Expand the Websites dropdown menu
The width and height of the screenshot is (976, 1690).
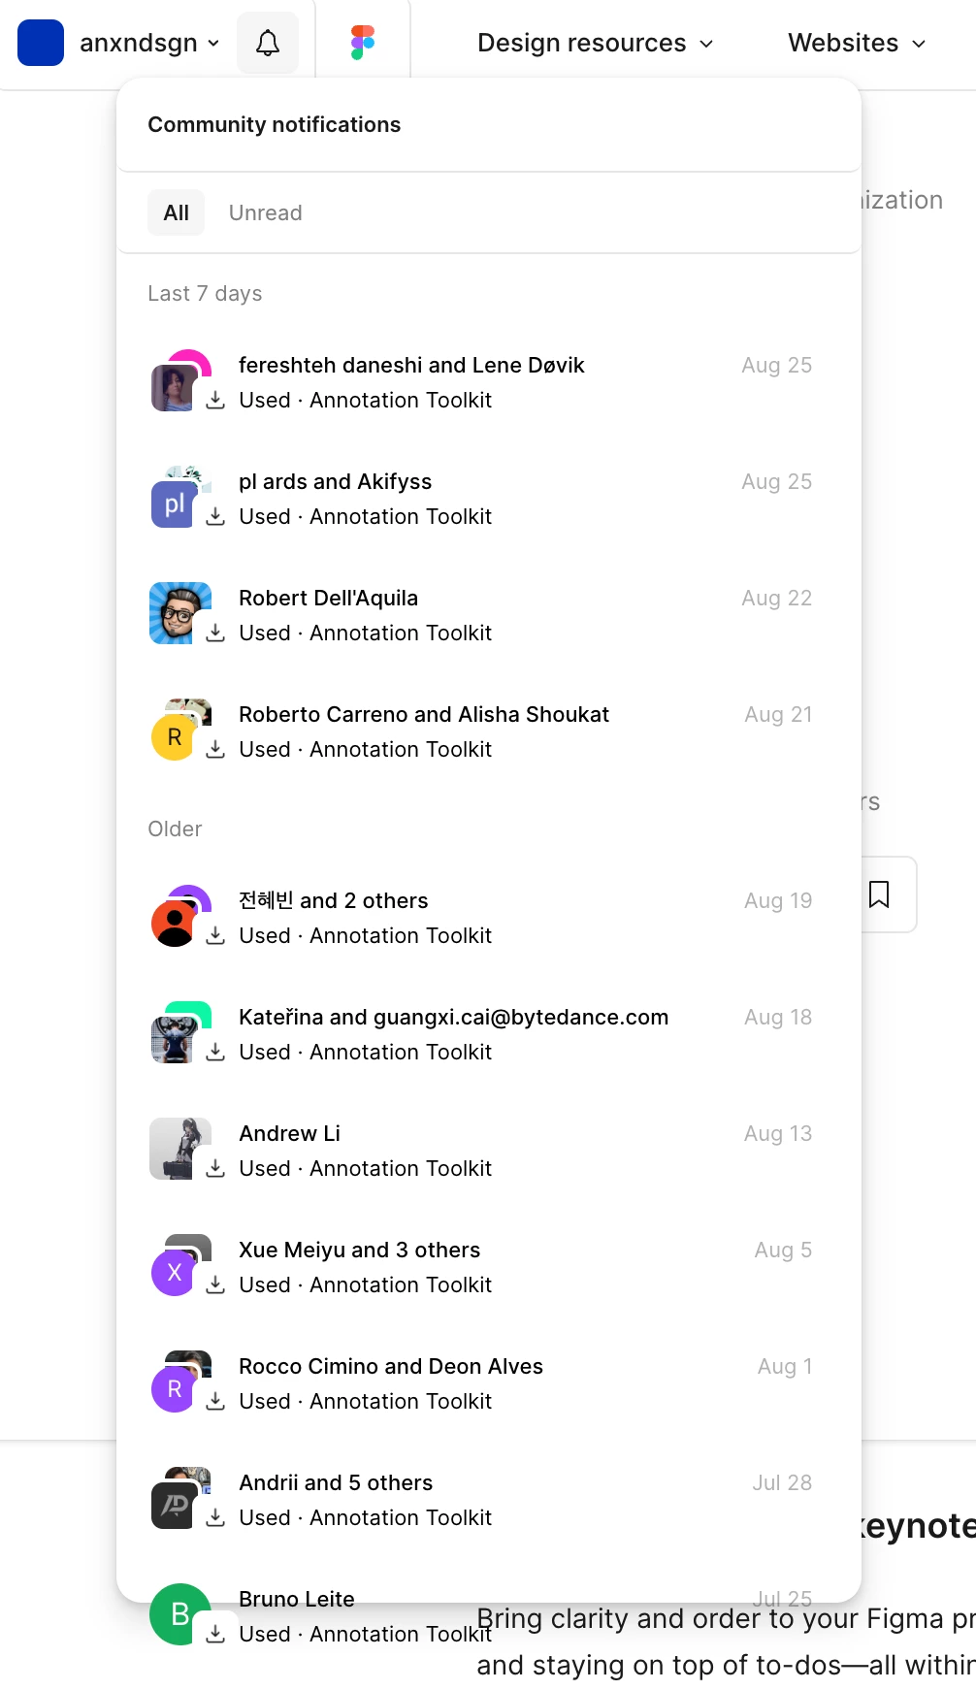point(857,43)
